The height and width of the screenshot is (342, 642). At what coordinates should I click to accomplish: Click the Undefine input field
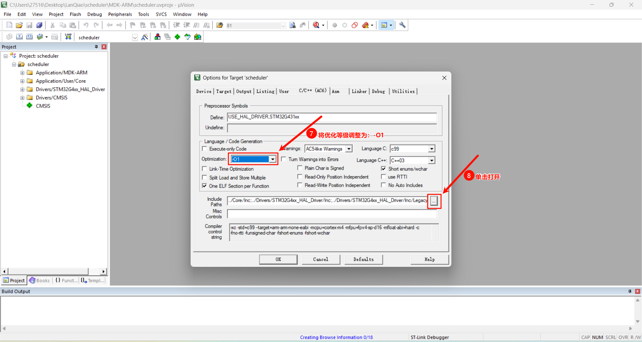pos(332,128)
